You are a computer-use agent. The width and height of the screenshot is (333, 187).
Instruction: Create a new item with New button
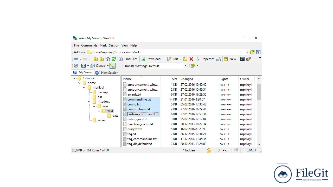pos(230,59)
